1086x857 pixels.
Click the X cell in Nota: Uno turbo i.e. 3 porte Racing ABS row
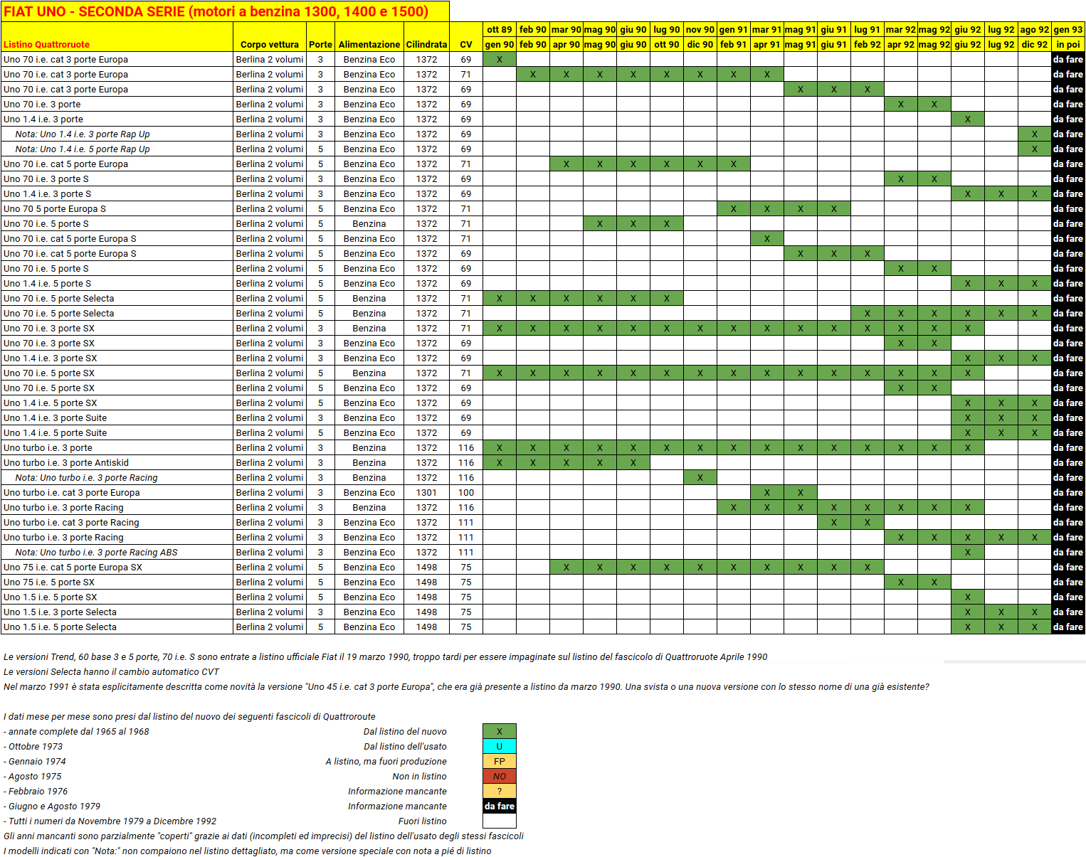point(968,552)
